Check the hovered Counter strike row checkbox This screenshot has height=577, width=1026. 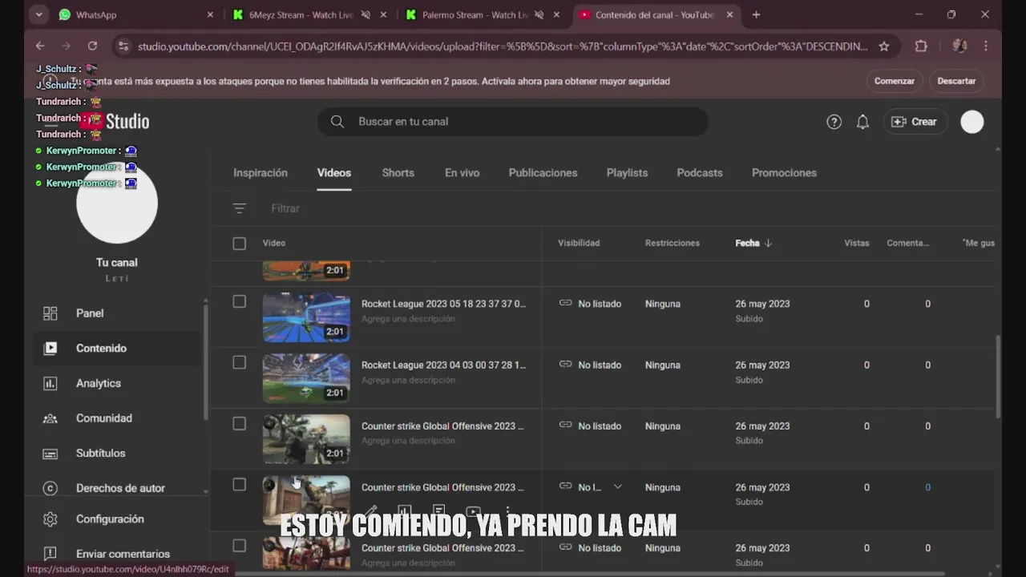click(x=239, y=484)
